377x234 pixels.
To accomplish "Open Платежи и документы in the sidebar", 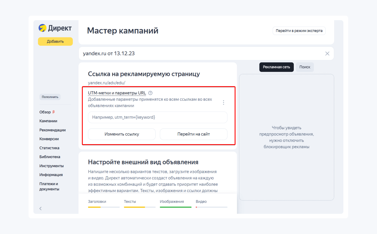I will (49, 186).
